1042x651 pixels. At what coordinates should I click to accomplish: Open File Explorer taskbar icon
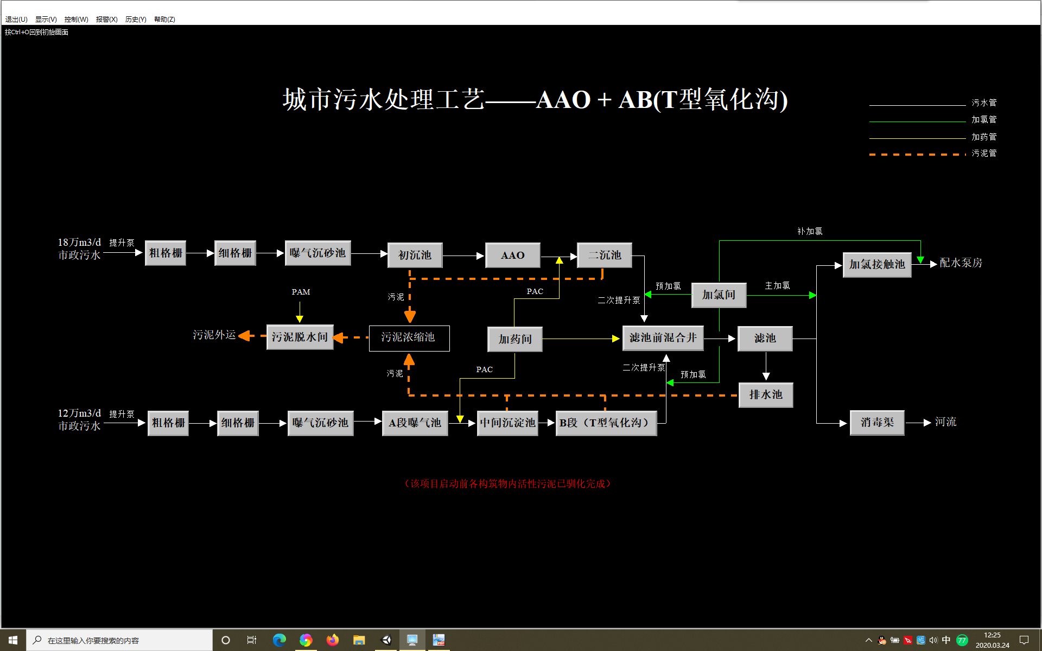click(x=359, y=640)
